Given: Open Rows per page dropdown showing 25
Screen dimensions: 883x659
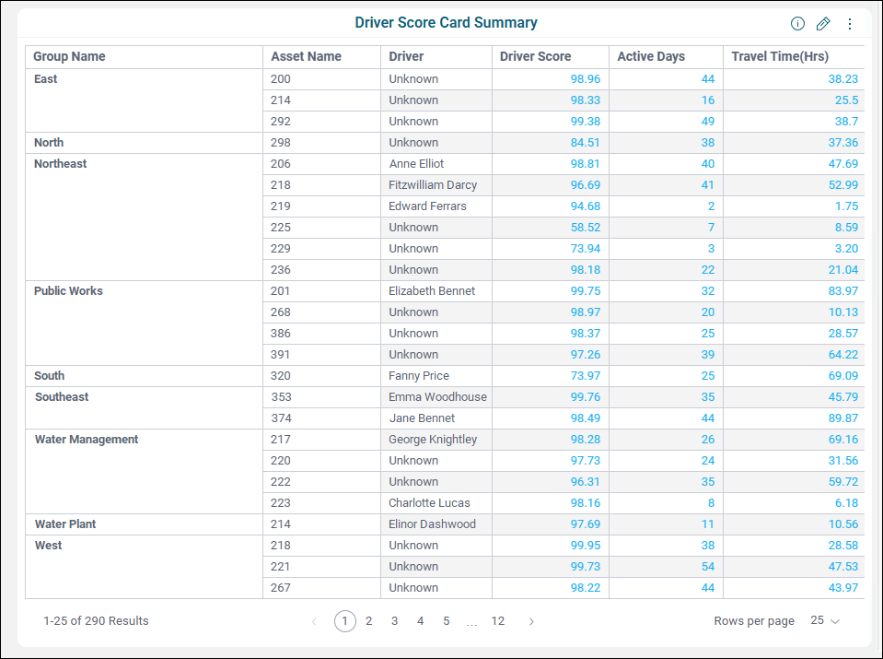Looking at the screenshot, I should click(825, 620).
